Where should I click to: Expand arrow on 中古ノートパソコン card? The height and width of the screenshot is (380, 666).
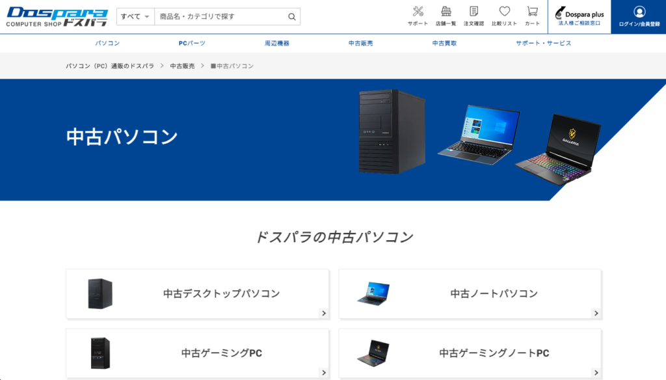[x=596, y=313]
